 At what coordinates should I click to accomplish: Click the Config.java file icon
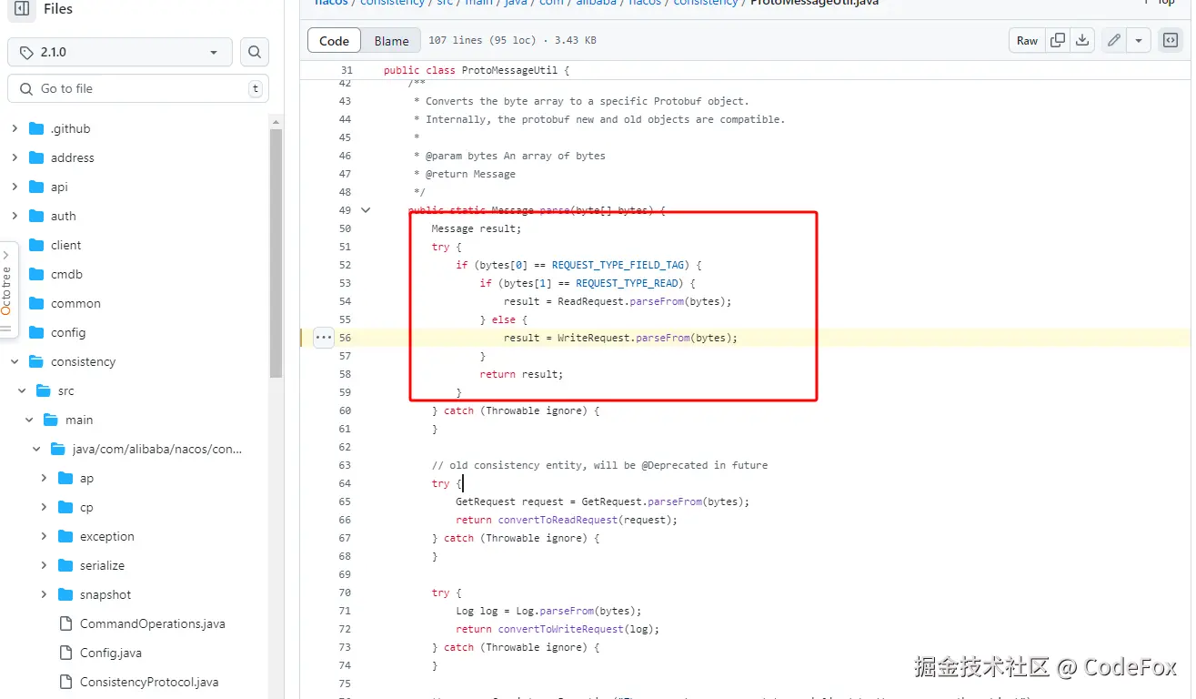coord(65,653)
